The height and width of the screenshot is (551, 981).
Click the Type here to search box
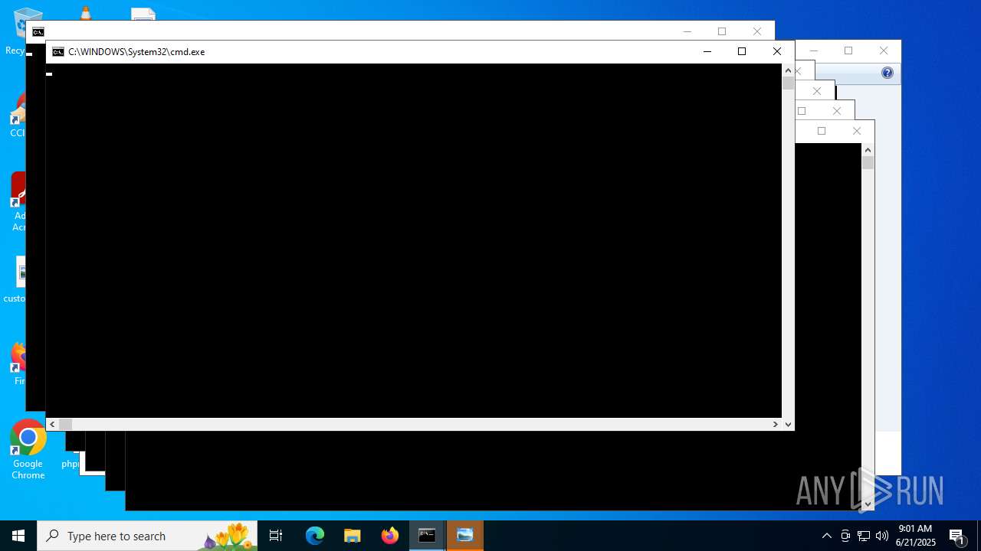pos(147,536)
